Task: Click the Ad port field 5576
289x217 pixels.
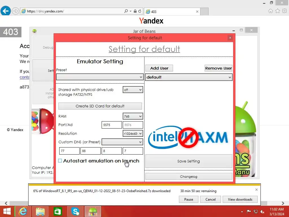Action: (x=133, y=125)
